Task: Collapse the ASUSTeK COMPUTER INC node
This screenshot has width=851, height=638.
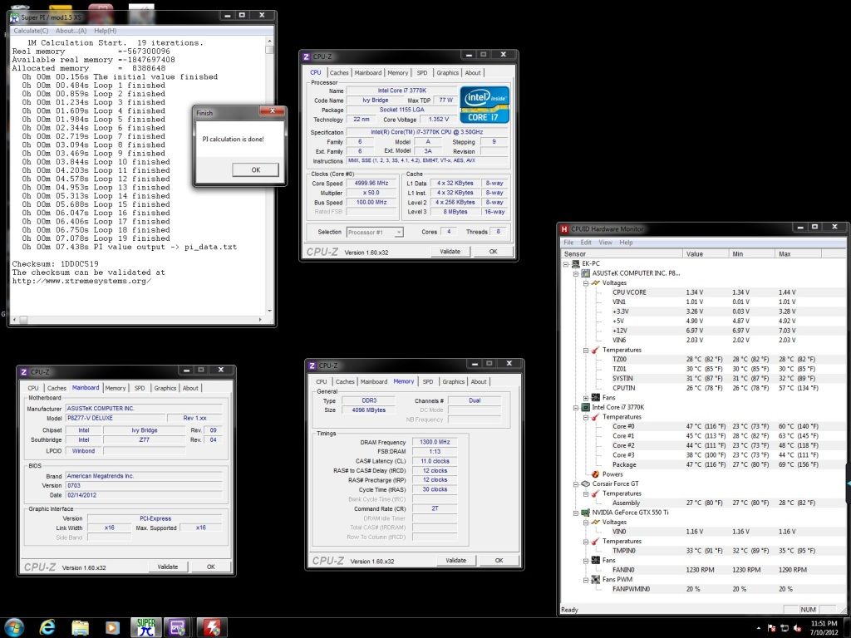Action: [576, 274]
